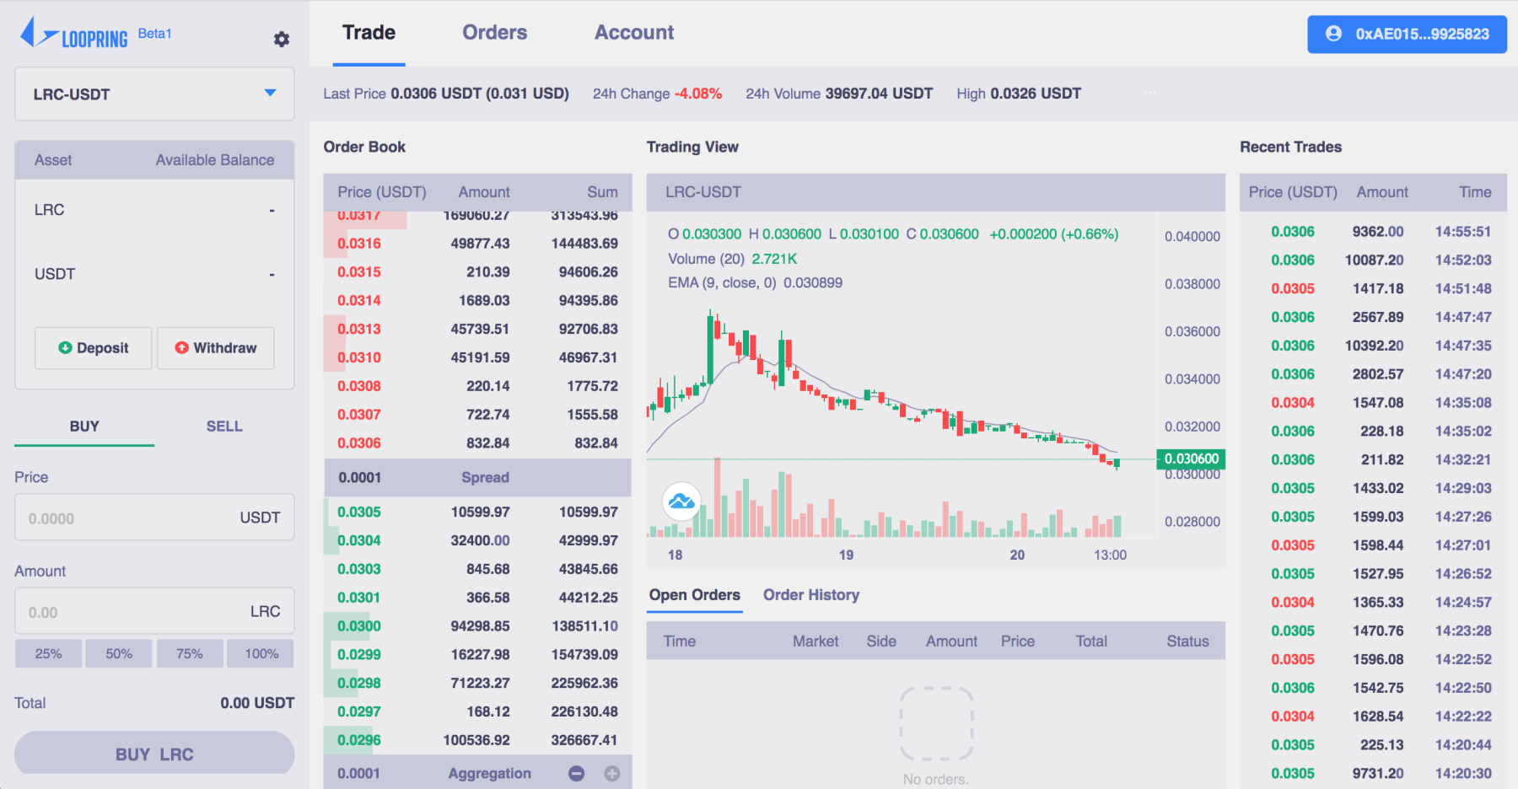Increase order book aggregation with the plus icon
1518x789 pixels.
(611, 772)
